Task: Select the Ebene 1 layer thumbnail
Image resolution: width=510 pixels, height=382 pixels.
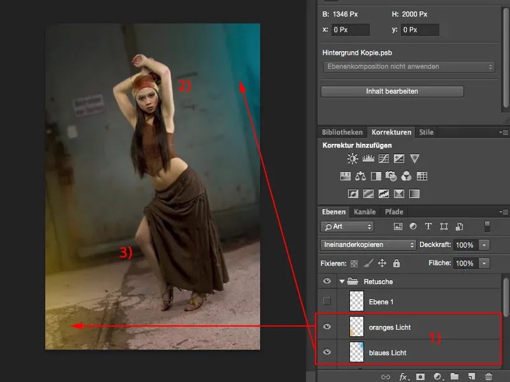Action: [356, 301]
